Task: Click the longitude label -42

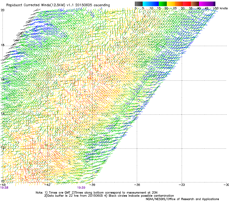Action: click(x=47, y=185)
